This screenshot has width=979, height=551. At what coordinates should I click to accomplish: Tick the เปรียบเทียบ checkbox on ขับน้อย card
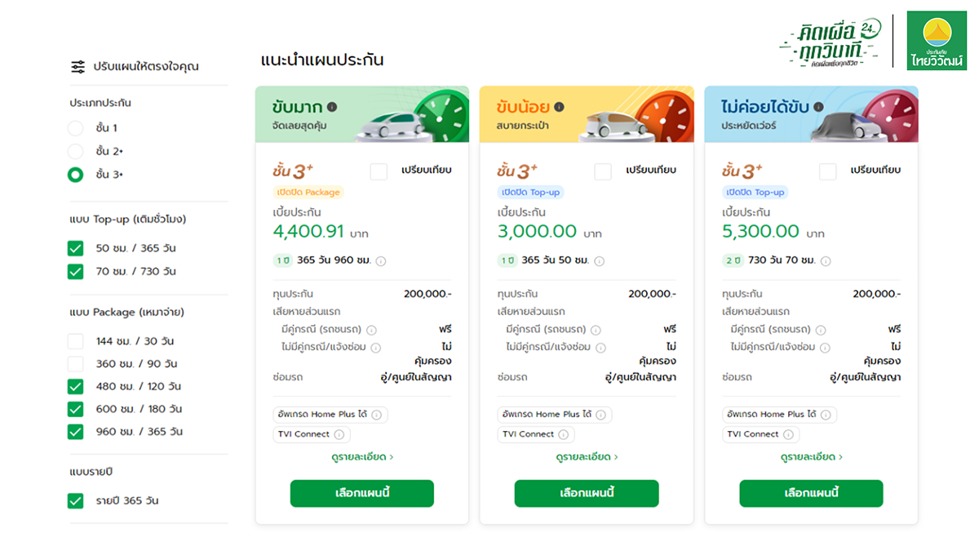tap(603, 171)
